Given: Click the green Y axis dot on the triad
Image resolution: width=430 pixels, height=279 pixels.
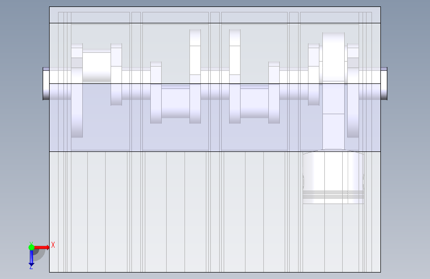Looking at the screenshot, I should (x=31, y=247).
